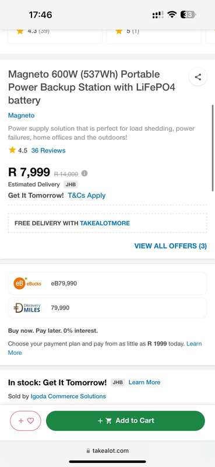Tap the Wi-Fi status icon
The height and width of the screenshot is (467, 215).
point(172,15)
